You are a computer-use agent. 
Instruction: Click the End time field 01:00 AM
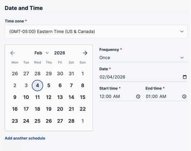click(x=166, y=96)
